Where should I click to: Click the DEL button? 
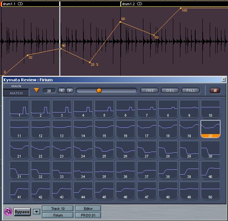(x=170, y=91)
